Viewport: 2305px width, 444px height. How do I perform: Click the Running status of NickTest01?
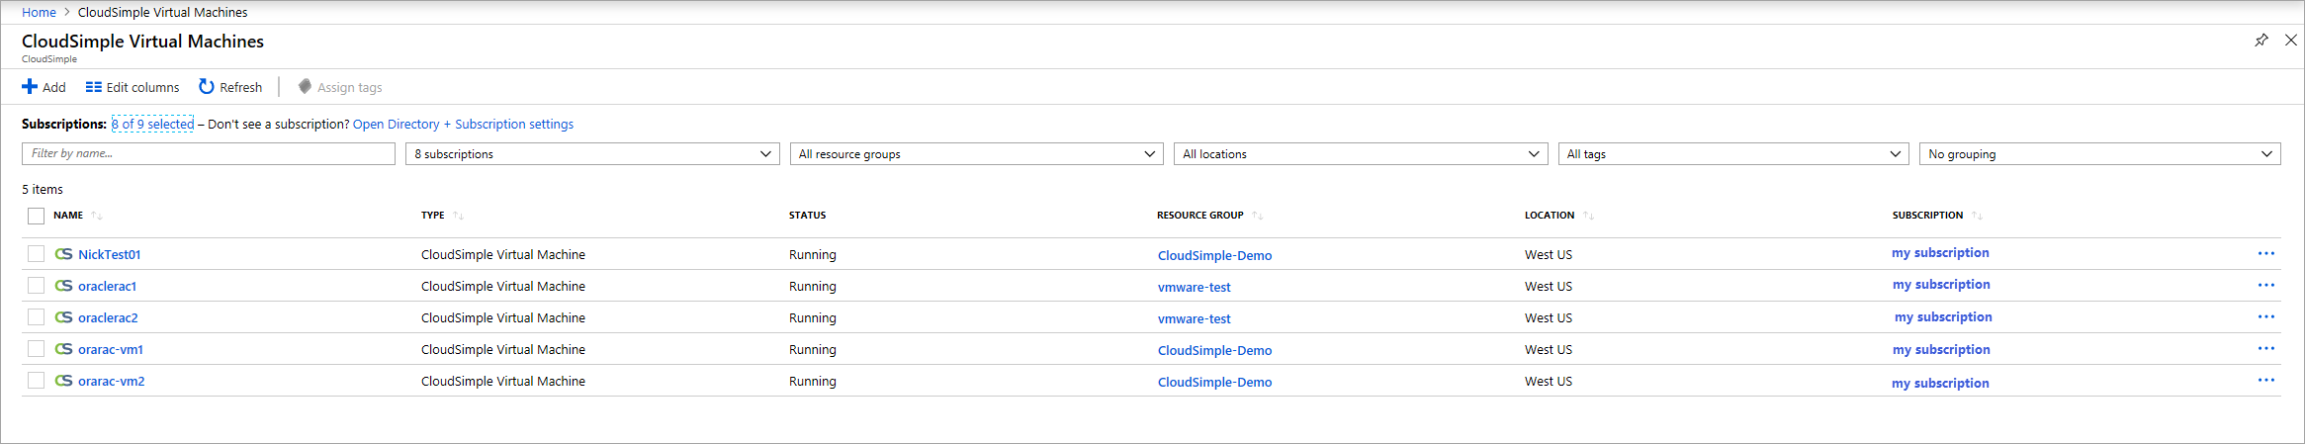[813, 254]
